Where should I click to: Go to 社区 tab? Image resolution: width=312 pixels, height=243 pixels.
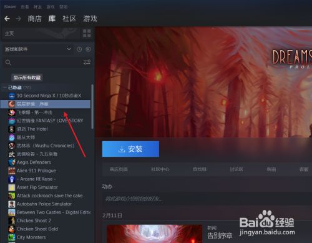point(69,19)
